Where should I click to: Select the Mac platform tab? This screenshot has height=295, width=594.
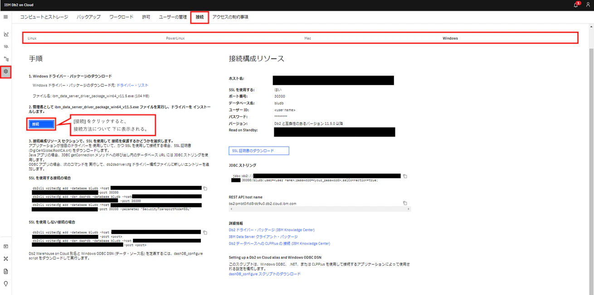[x=307, y=38]
